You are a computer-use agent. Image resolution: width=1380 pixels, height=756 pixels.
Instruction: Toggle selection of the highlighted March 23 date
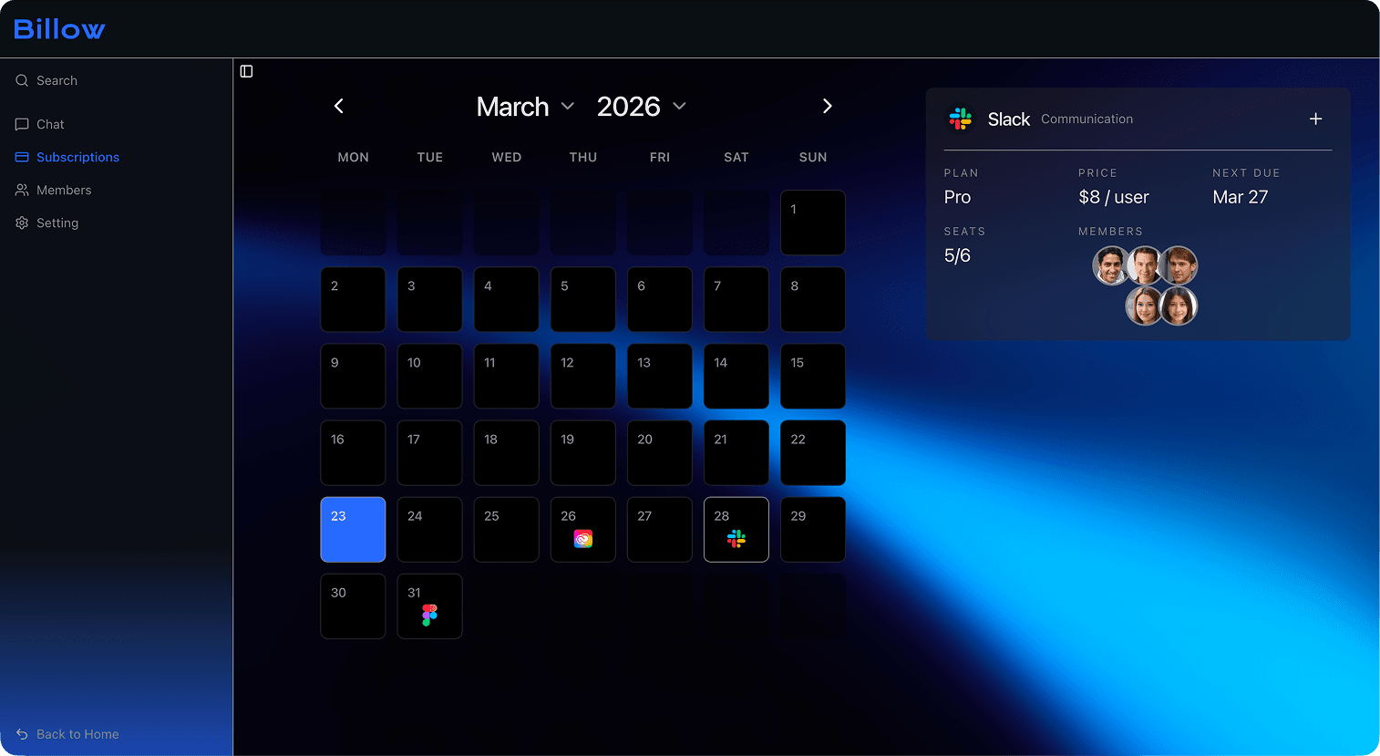tap(353, 529)
